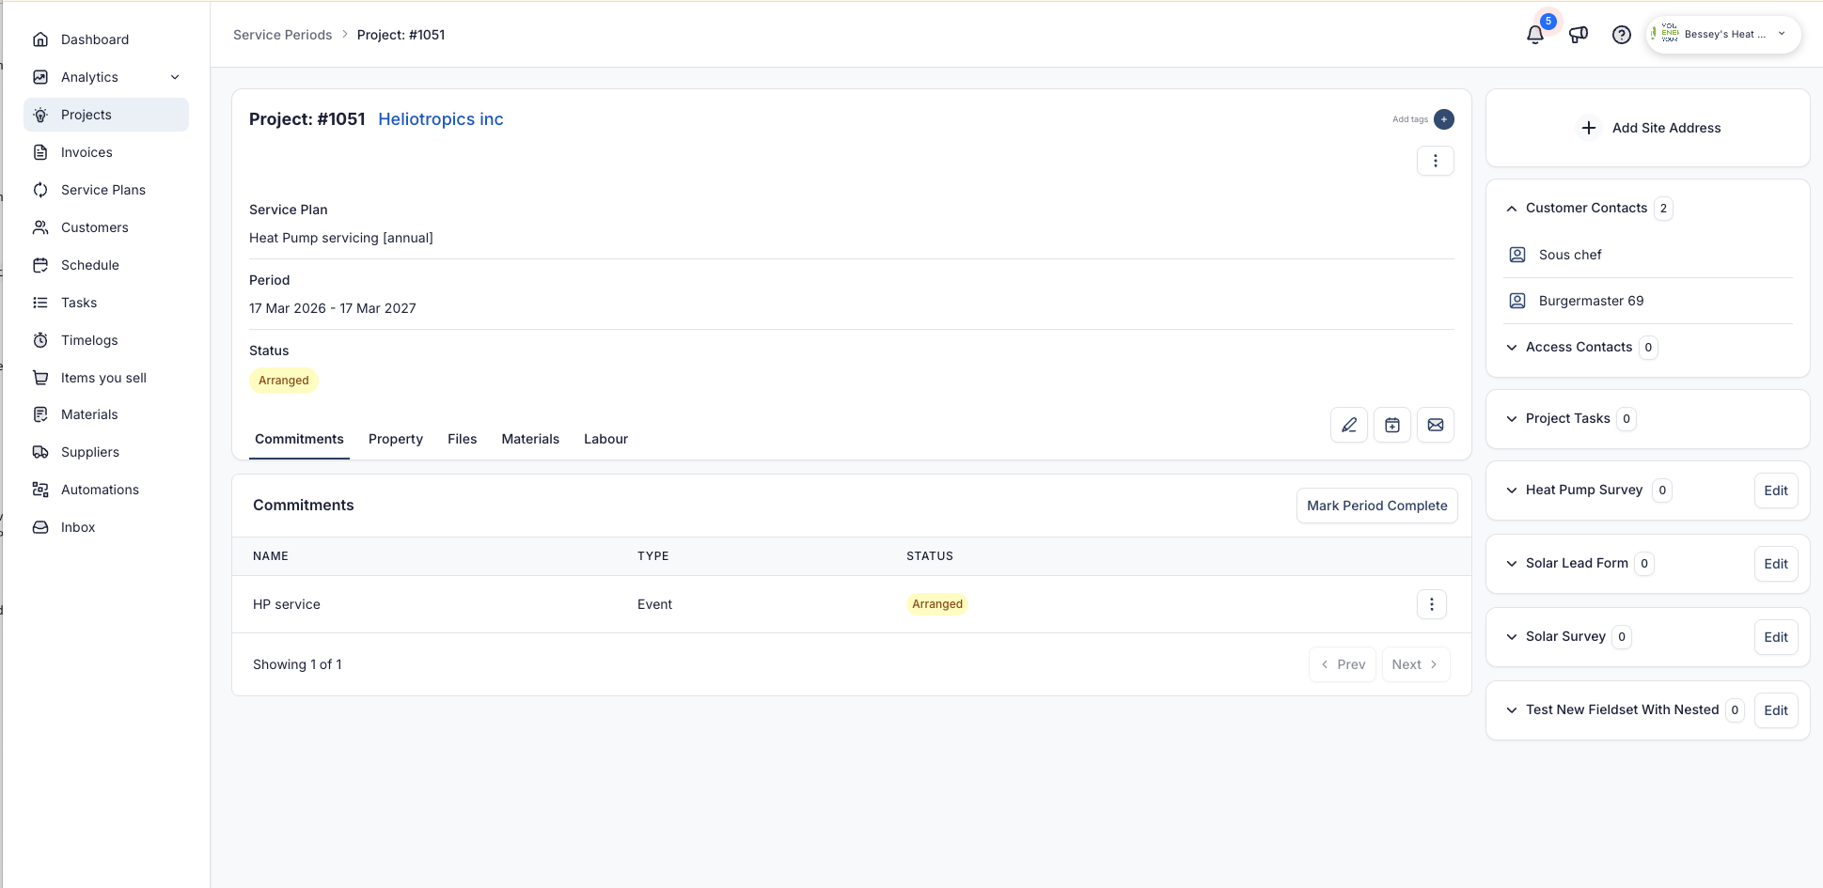Switch to the Materials tab
This screenshot has height=888, width=1823.
529,439
